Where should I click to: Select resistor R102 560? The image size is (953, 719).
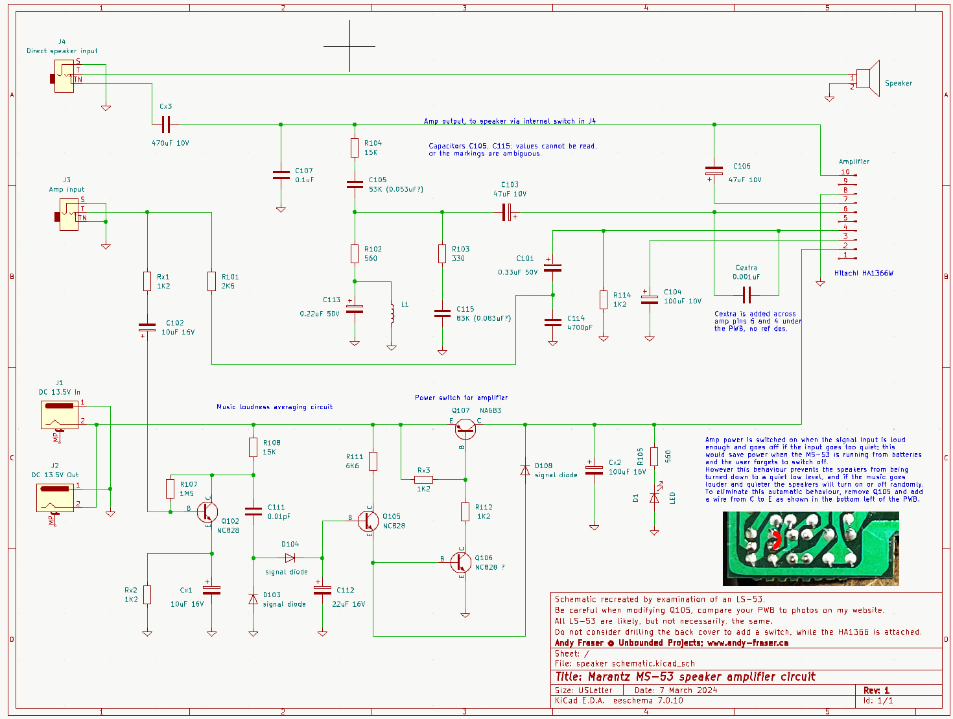355,253
